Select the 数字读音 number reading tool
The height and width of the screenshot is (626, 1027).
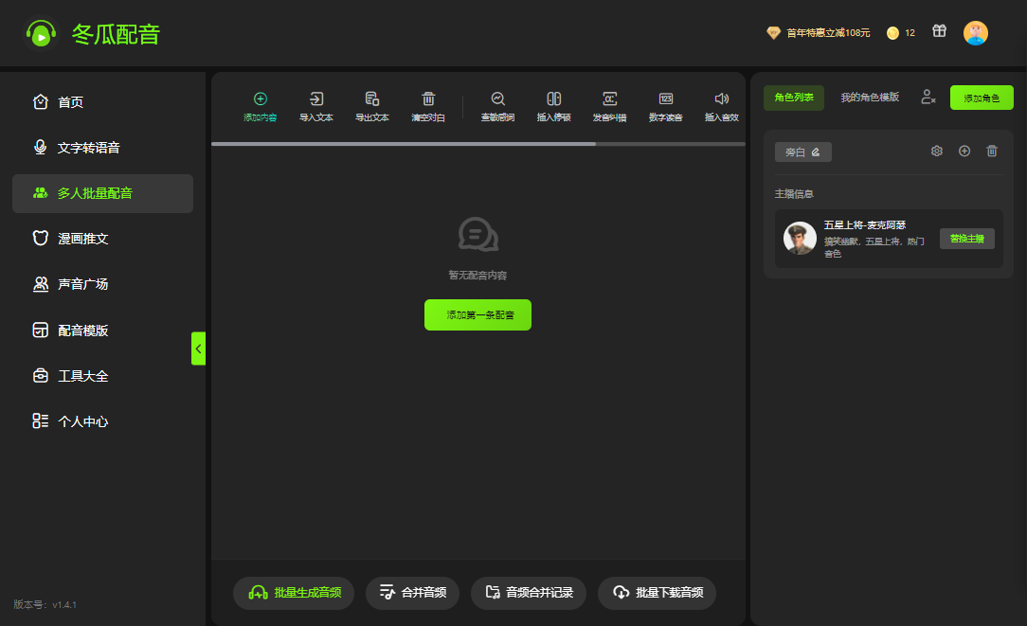pyautogui.click(x=666, y=107)
